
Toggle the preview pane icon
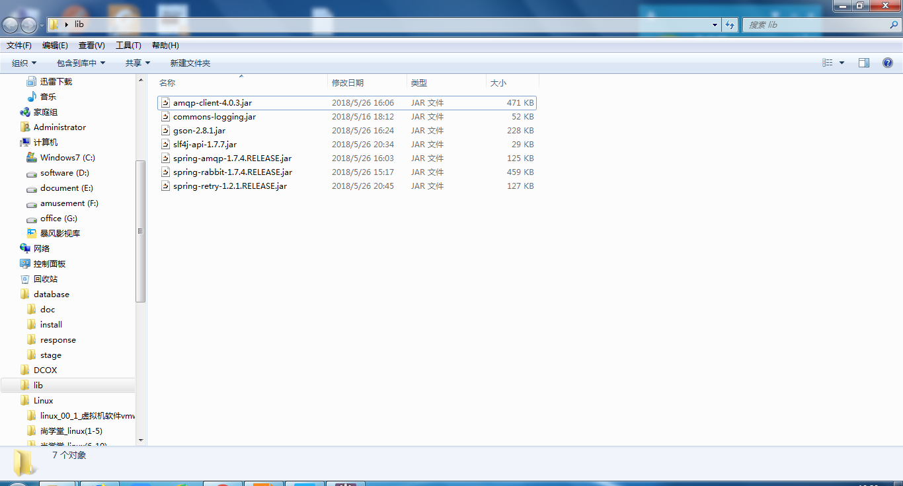point(864,63)
